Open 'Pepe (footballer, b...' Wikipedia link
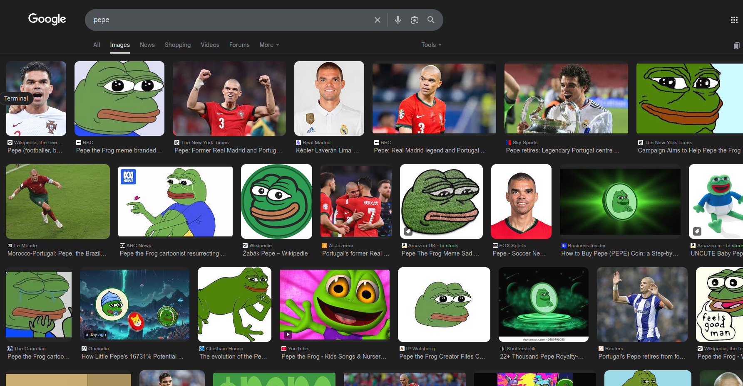The height and width of the screenshot is (386, 743). (x=35, y=150)
